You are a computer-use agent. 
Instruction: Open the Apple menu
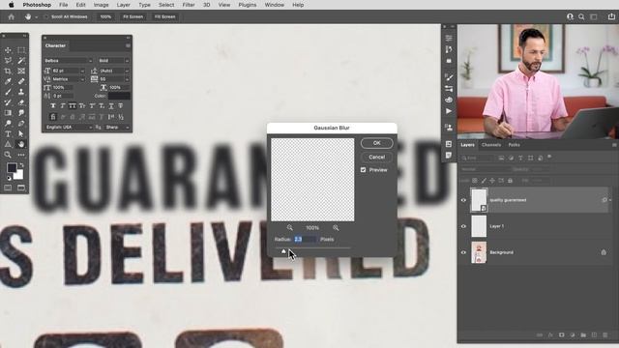pos(11,5)
